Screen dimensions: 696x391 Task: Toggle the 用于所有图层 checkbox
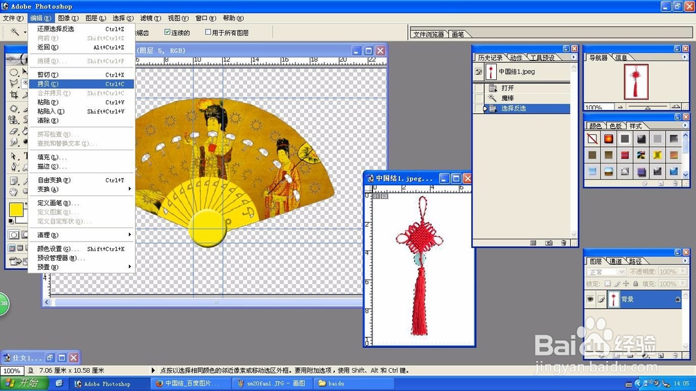pos(207,32)
